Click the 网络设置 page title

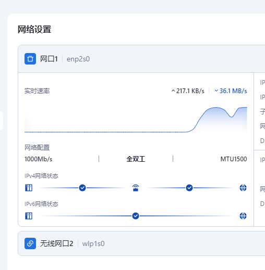point(34,29)
